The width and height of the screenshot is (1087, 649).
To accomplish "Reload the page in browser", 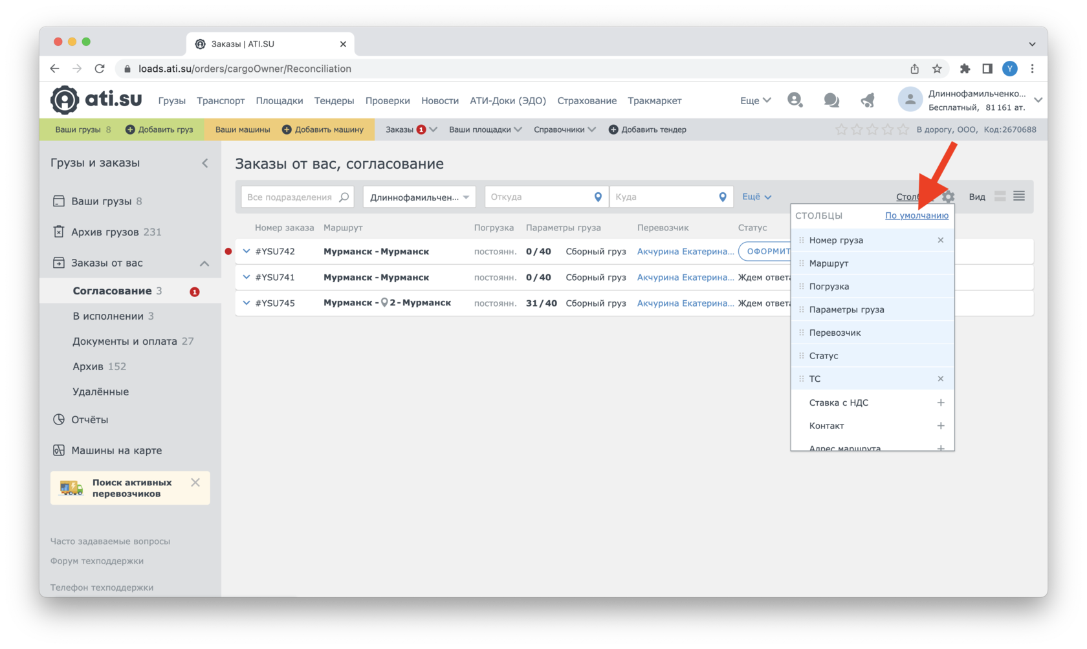I will point(100,69).
